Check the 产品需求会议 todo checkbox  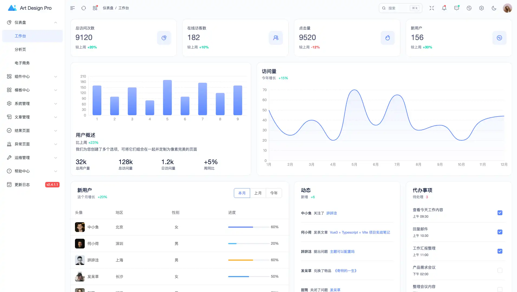(x=500, y=270)
